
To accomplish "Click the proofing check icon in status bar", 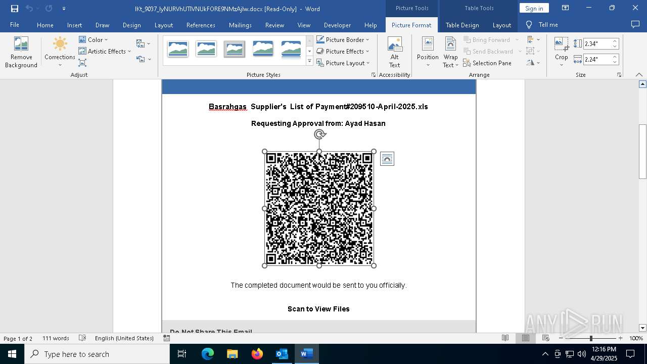I will point(82,338).
